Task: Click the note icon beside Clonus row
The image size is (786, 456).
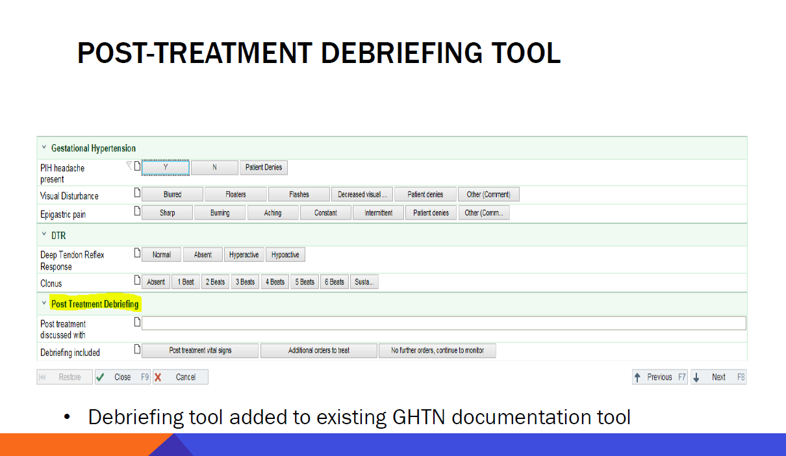Action: (x=137, y=281)
